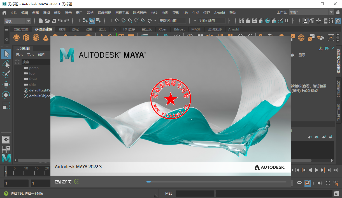The width and height of the screenshot is (342, 198).
Task: Open the 显示 menu in the outliner
Action: tap(30, 55)
